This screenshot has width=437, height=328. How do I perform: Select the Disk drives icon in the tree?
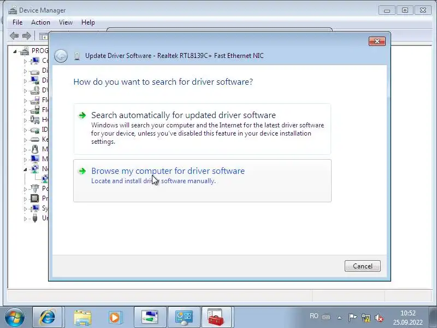(35, 71)
